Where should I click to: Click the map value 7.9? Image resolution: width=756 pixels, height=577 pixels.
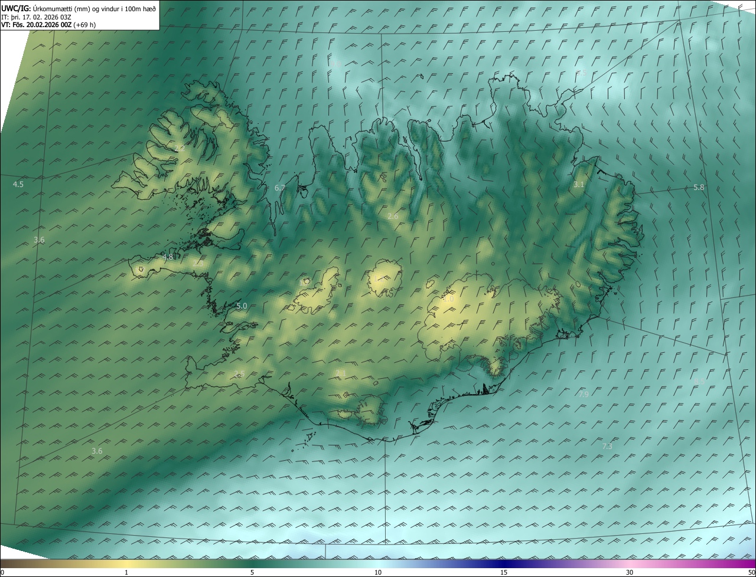click(x=584, y=394)
